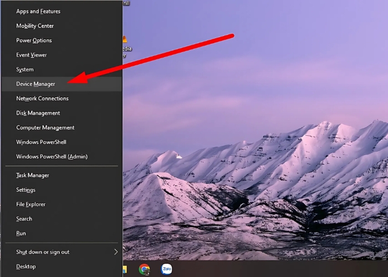Open Network Connections

(43, 99)
